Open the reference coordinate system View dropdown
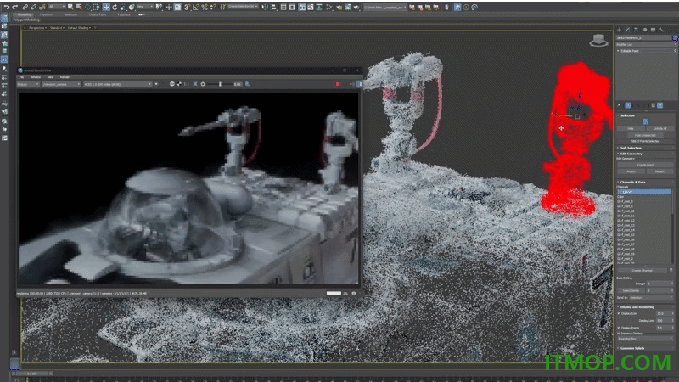The height and width of the screenshot is (382, 679). click(x=144, y=7)
